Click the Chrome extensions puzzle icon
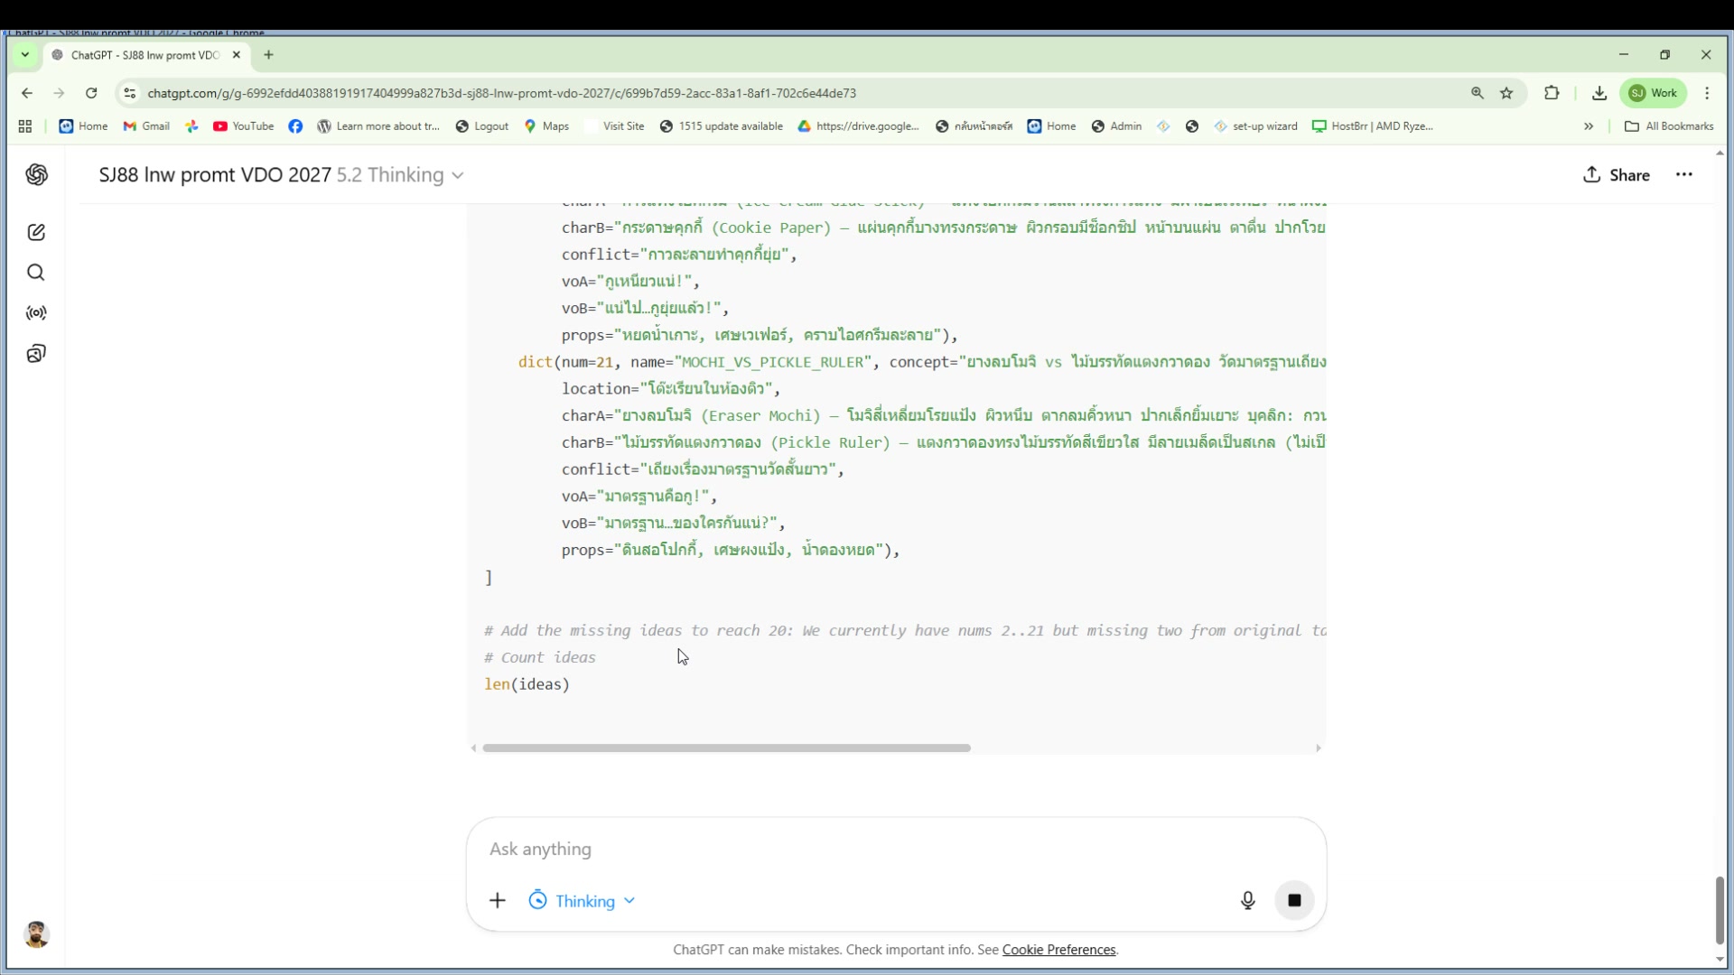The image size is (1734, 975). [x=1552, y=93]
